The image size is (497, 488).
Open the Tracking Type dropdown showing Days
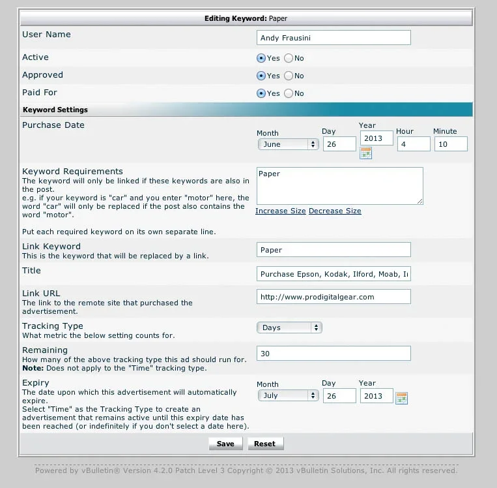point(289,328)
